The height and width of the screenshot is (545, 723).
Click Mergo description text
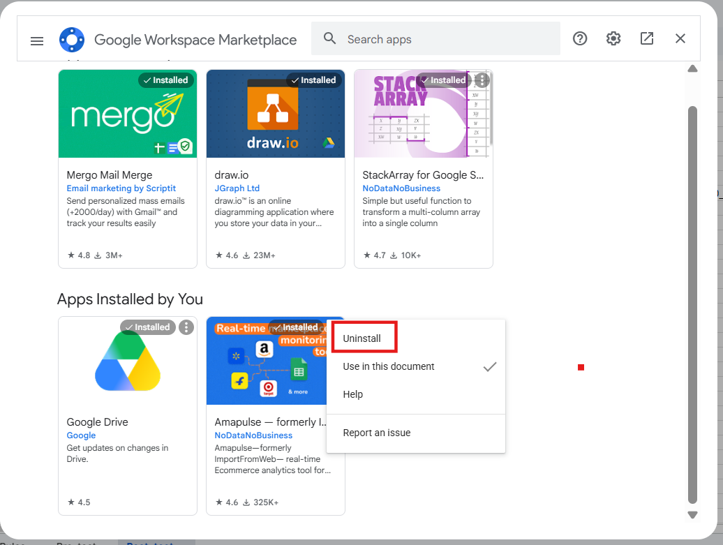point(126,212)
